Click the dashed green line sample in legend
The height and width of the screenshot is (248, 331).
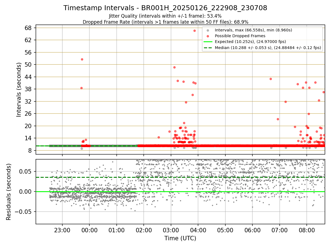click(x=208, y=48)
